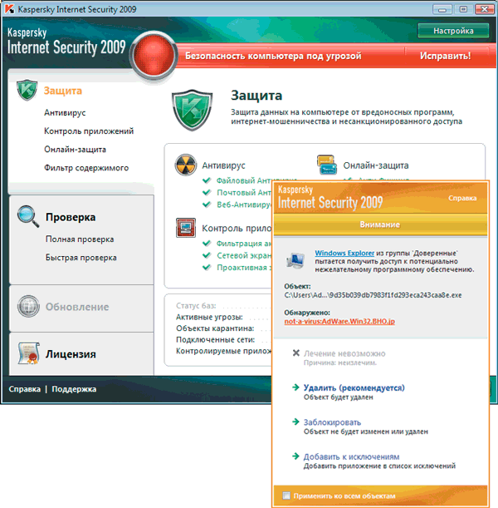Click the Настройка button
The width and height of the screenshot is (498, 508).
tap(453, 31)
